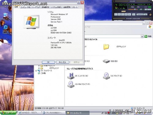Click OK in System Properties dialog
153x115 pixels.
tap(48, 62)
